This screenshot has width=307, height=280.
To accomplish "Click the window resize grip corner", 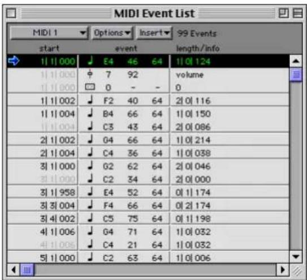I will click(x=297, y=270).
